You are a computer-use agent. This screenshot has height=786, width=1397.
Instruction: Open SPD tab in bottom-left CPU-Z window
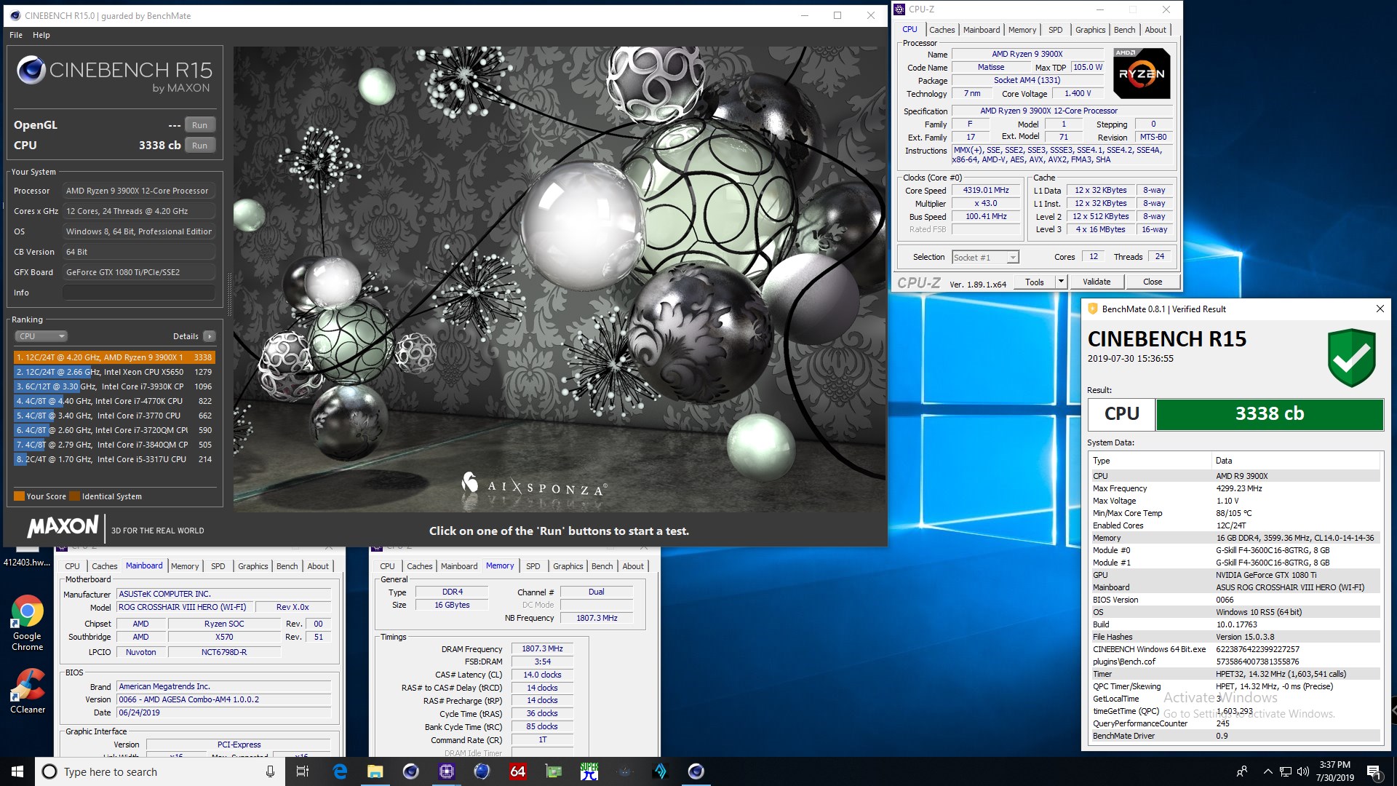218,566
